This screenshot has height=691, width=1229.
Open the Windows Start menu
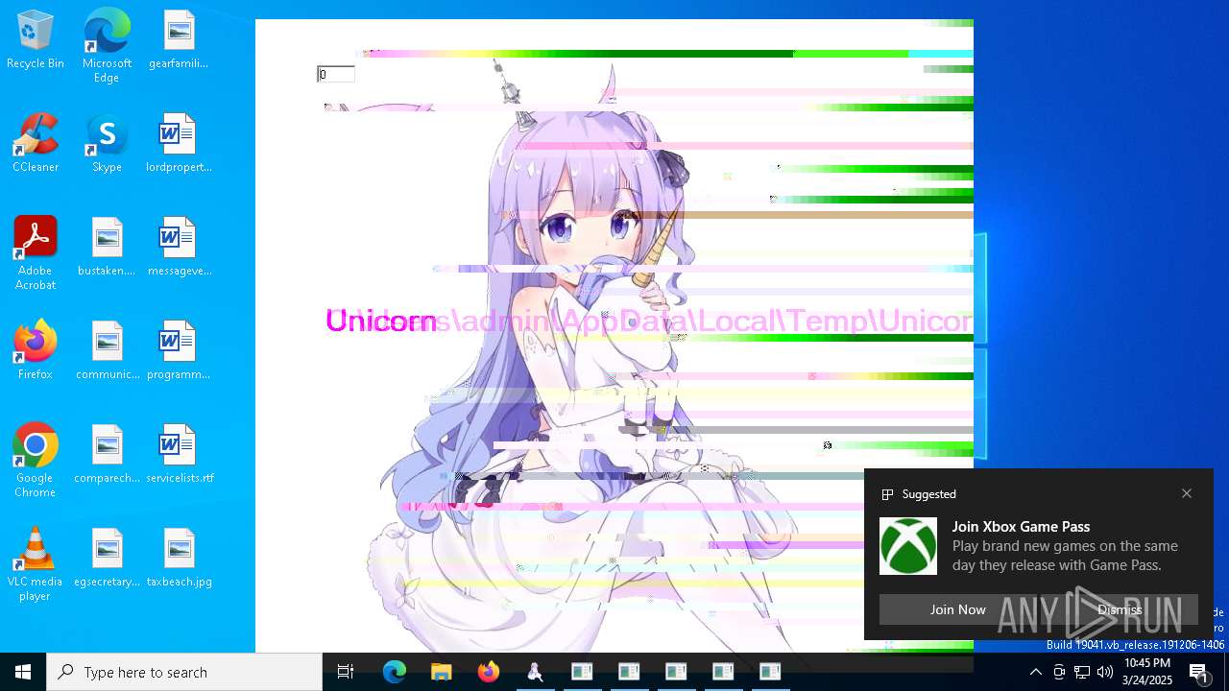pos(23,672)
